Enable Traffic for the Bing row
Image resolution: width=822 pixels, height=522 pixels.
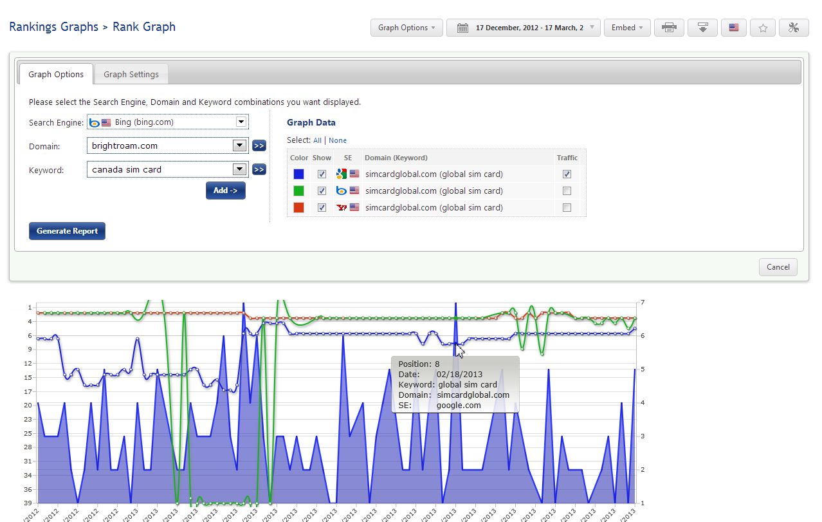pos(567,191)
